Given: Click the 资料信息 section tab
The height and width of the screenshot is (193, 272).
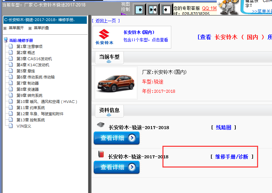Looking at the screenshot, I should point(109,111).
